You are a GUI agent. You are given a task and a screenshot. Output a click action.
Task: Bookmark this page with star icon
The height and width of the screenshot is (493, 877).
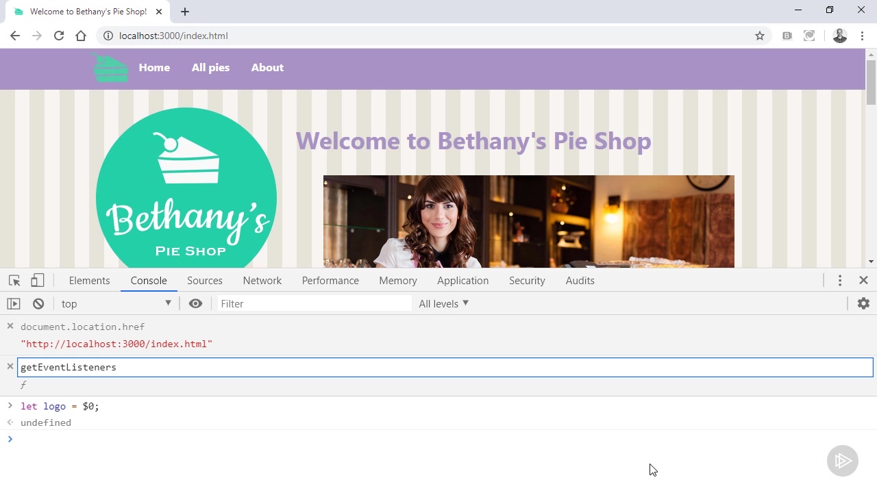(760, 36)
